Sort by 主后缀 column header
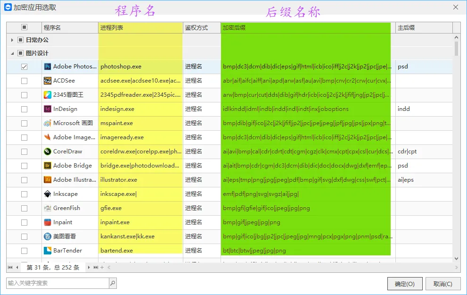The image size is (467, 295). 424,28
